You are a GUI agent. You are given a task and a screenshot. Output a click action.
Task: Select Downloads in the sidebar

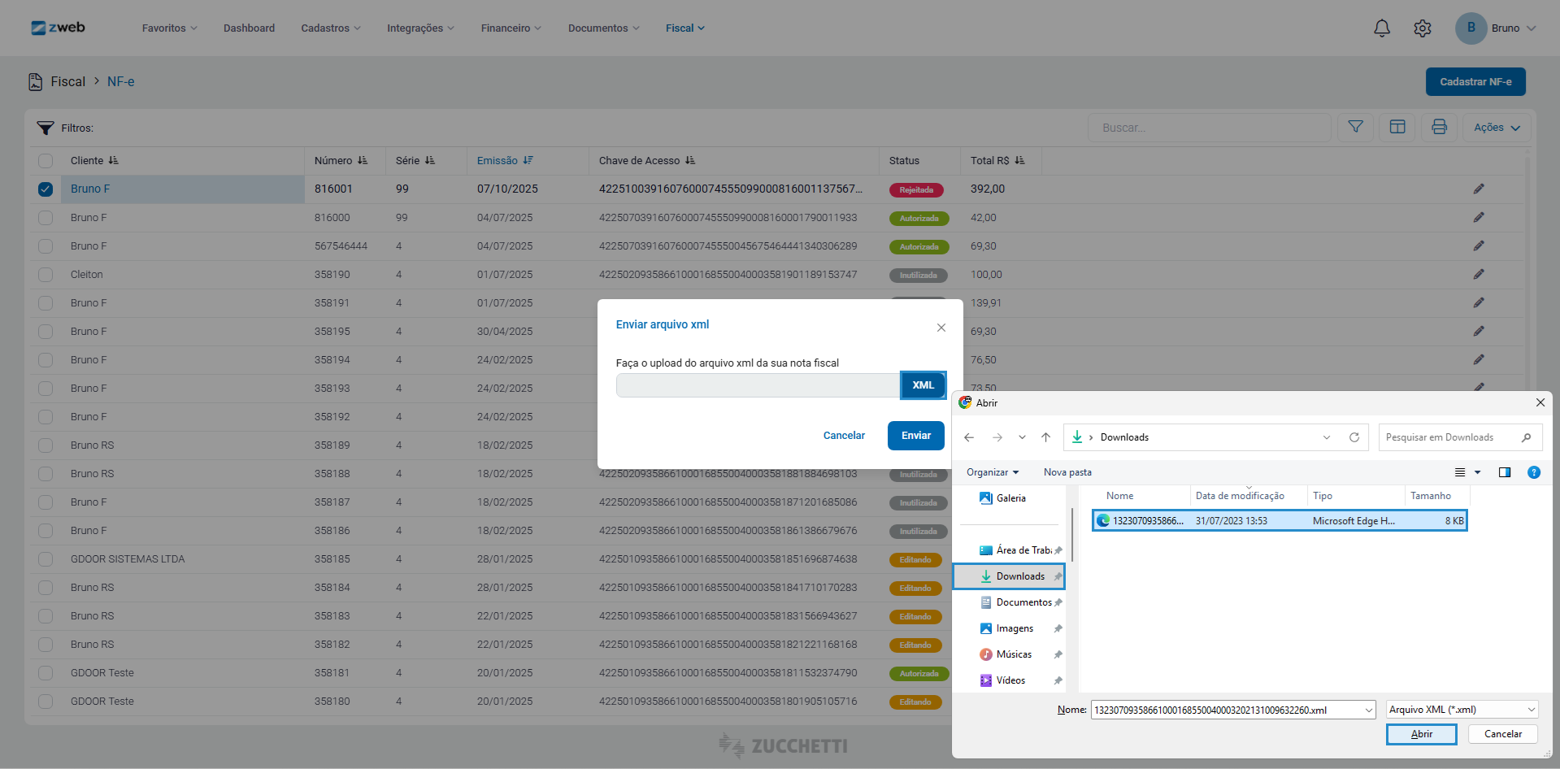click(1019, 576)
